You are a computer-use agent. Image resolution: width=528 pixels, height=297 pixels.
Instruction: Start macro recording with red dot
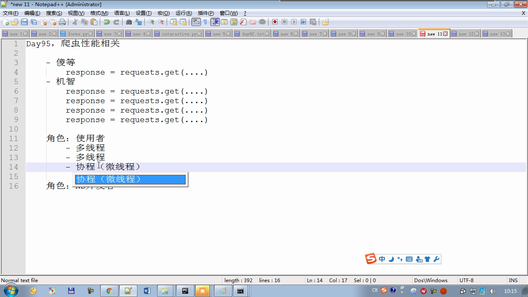[275, 22]
